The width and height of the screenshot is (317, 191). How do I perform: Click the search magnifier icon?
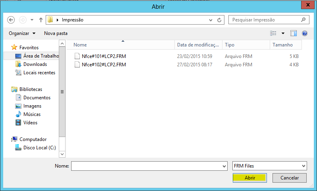[x=303, y=19]
